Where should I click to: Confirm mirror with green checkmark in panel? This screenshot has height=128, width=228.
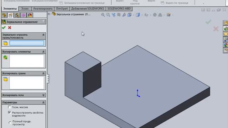click(x=4, y=27)
